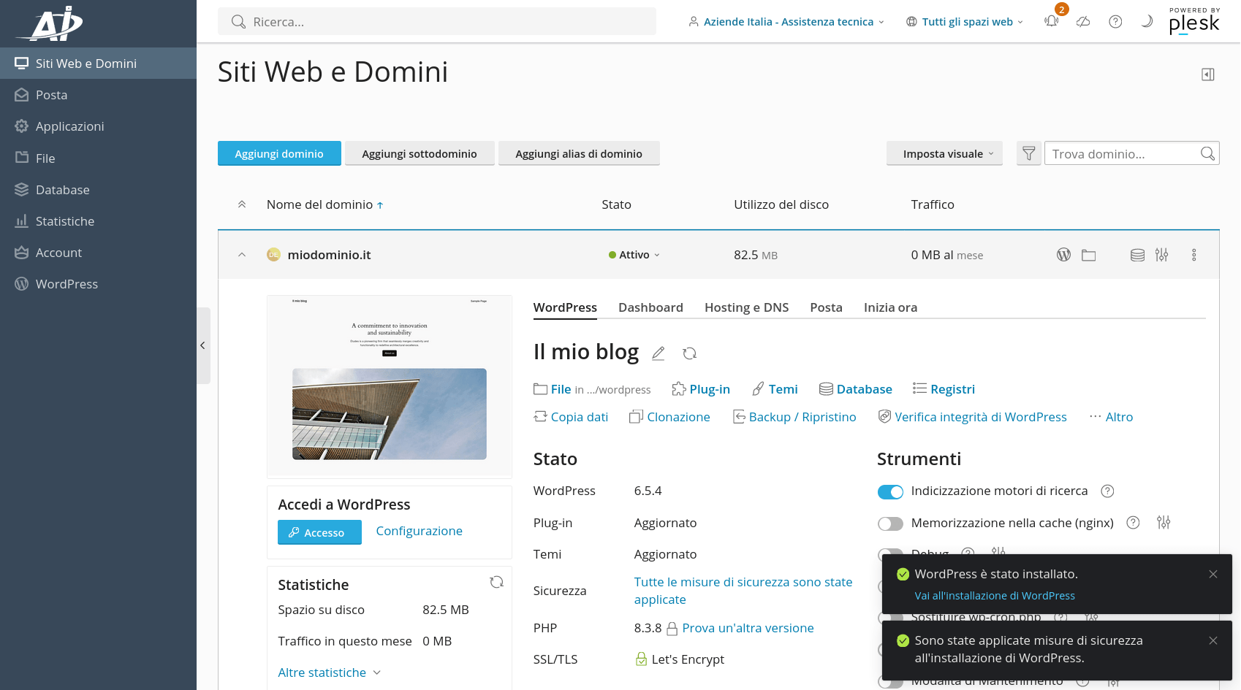The width and height of the screenshot is (1241, 690).
Task: Open Applicazioni in sidebar
Action: 98,126
